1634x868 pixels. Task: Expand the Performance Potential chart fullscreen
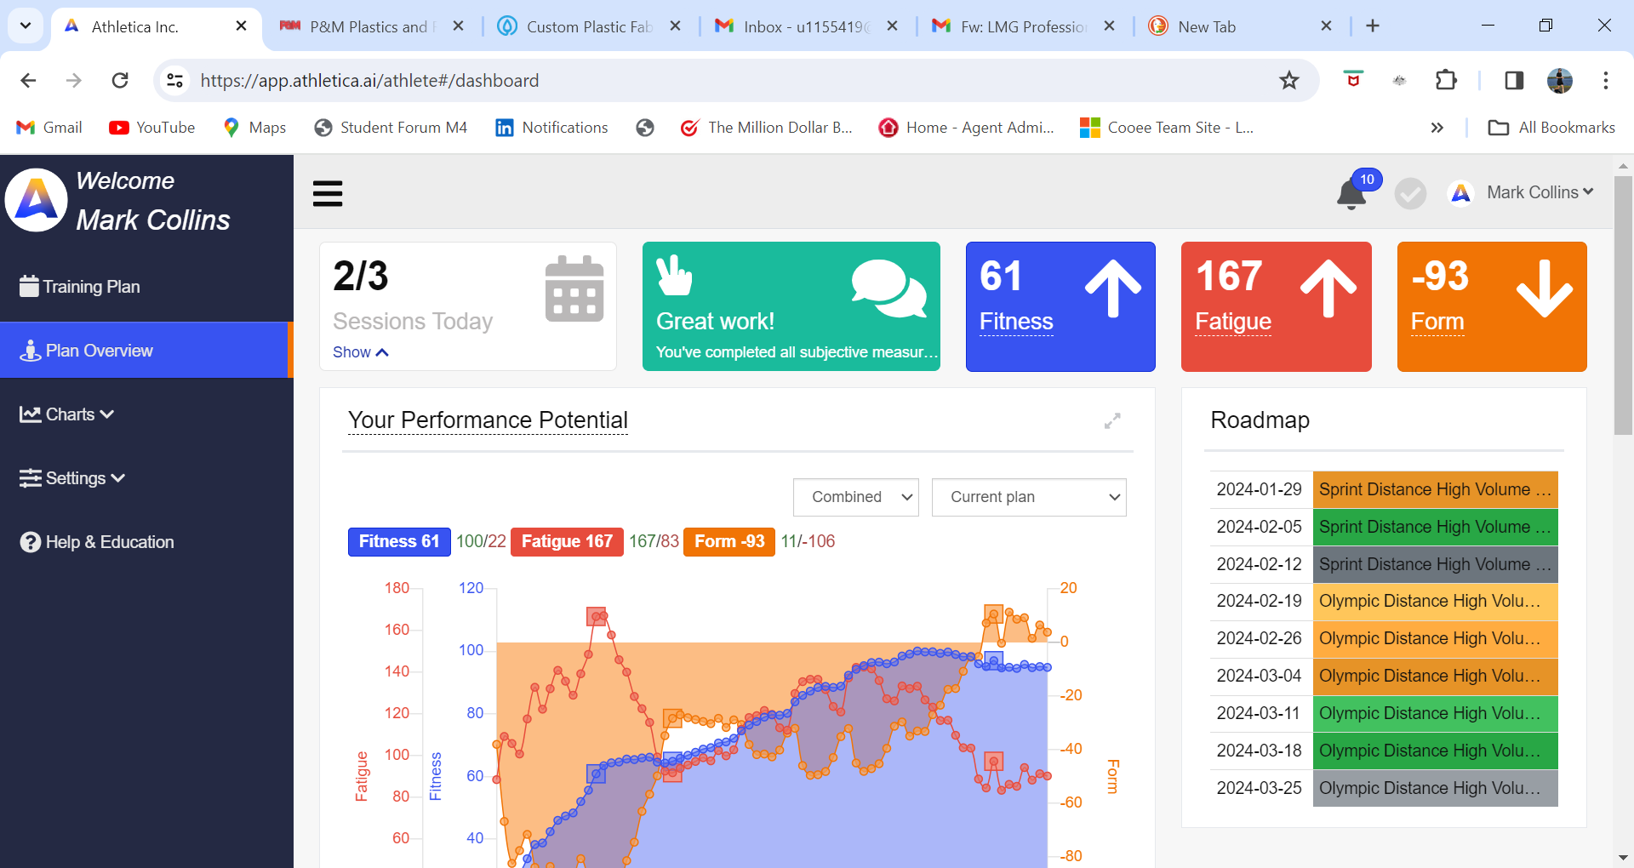pyautogui.click(x=1112, y=421)
